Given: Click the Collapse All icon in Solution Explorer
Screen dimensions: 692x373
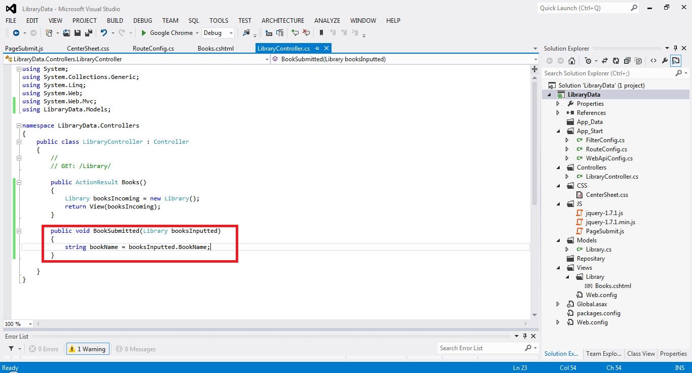Looking at the screenshot, I should click(627, 61).
